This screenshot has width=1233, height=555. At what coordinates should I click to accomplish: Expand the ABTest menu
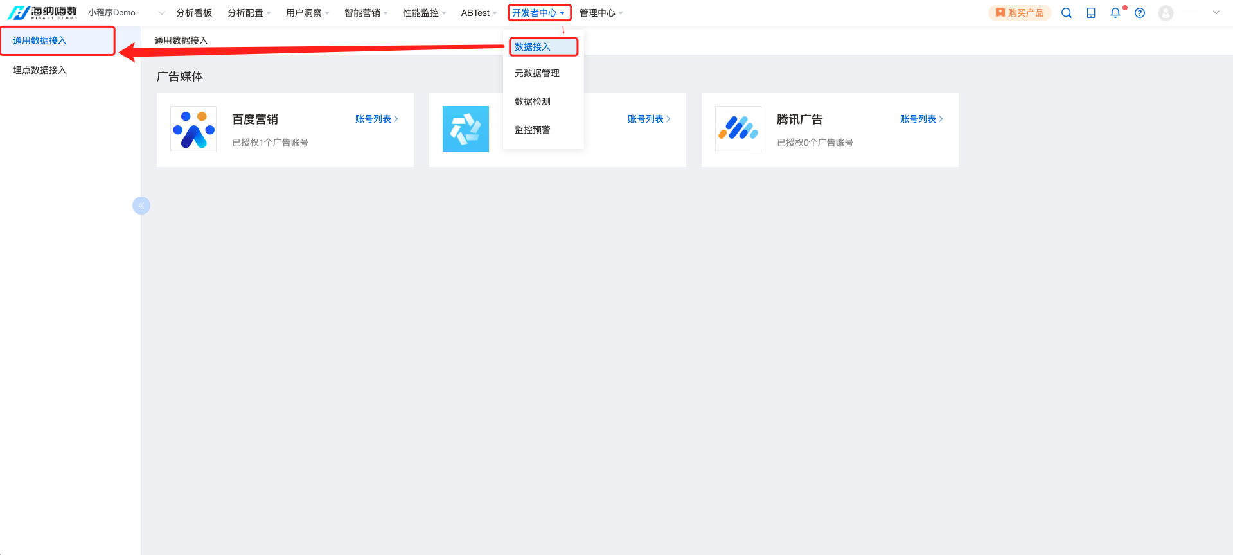pos(479,13)
